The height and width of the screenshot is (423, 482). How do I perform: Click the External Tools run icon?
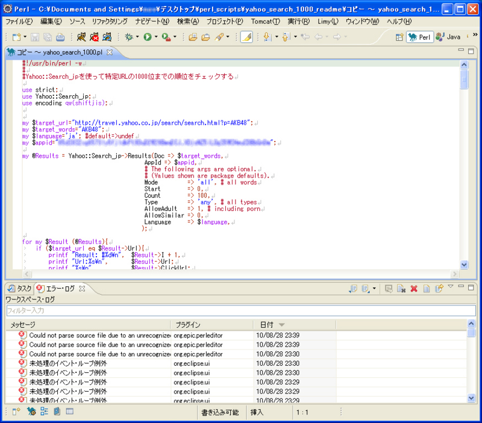pyautogui.click(x=166, y=37)
